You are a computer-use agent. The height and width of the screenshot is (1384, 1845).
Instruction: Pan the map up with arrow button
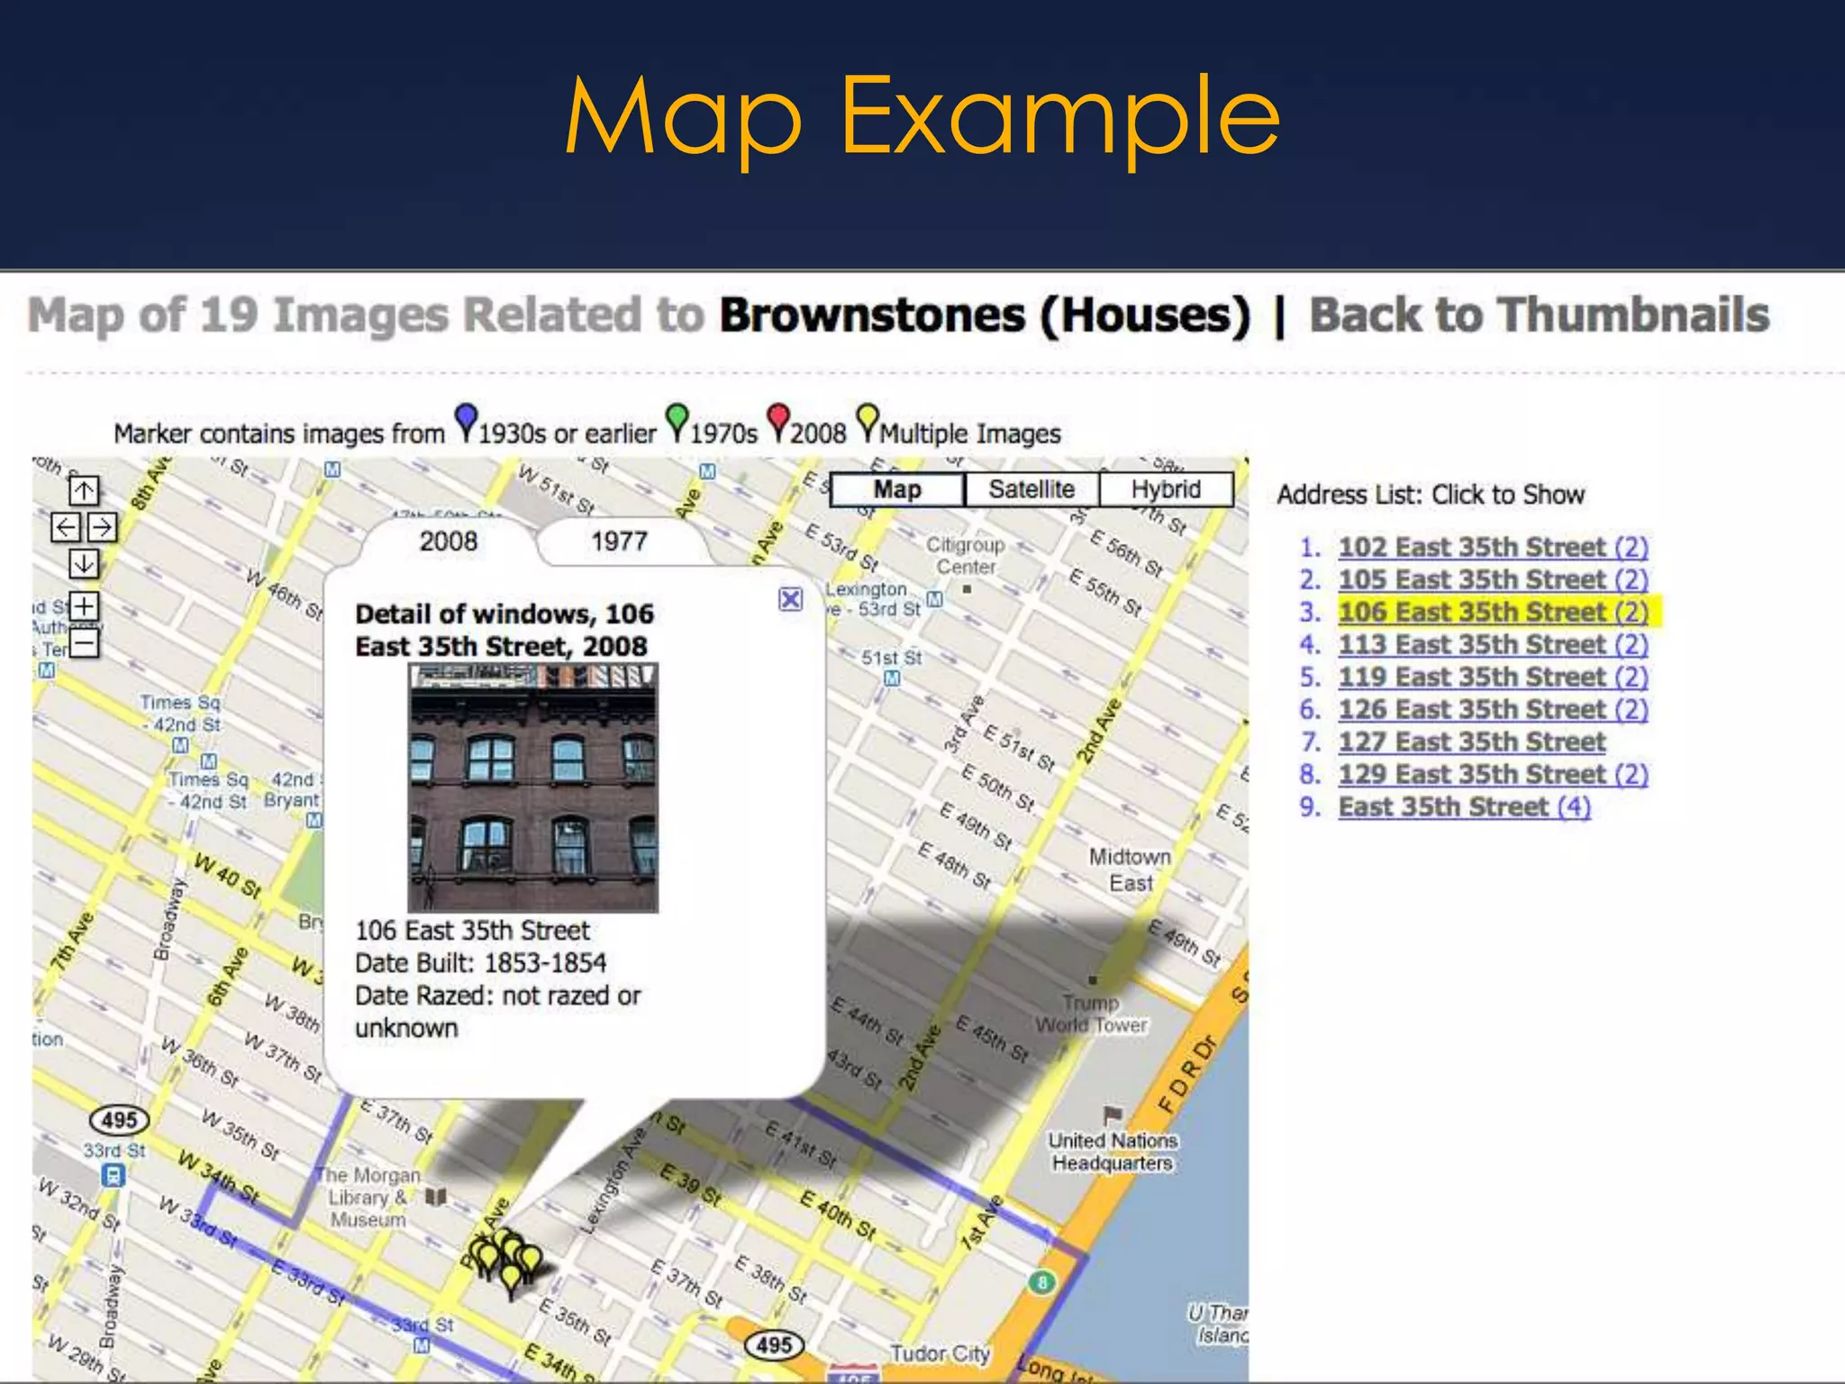[84, 490]
